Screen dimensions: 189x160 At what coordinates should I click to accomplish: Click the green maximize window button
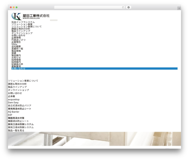click(17, 7)
